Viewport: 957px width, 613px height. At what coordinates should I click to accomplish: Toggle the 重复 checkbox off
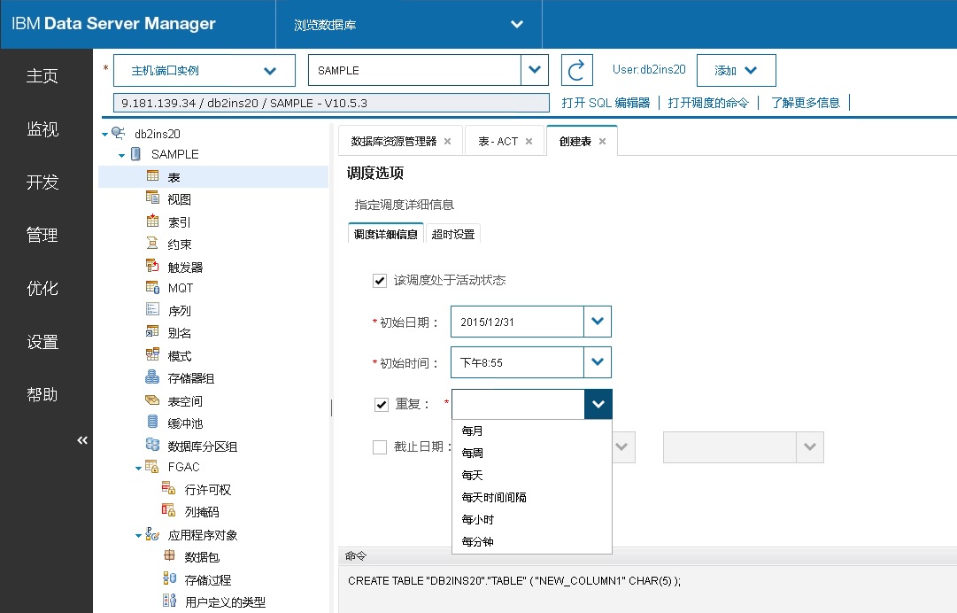[379, 403]
